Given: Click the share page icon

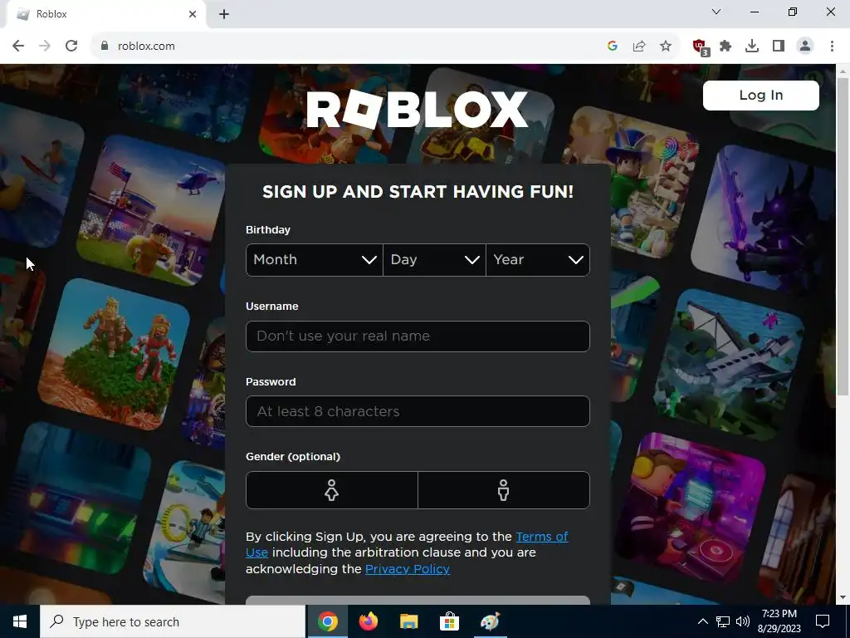Looking at the screenshot, I should [639, 47].
